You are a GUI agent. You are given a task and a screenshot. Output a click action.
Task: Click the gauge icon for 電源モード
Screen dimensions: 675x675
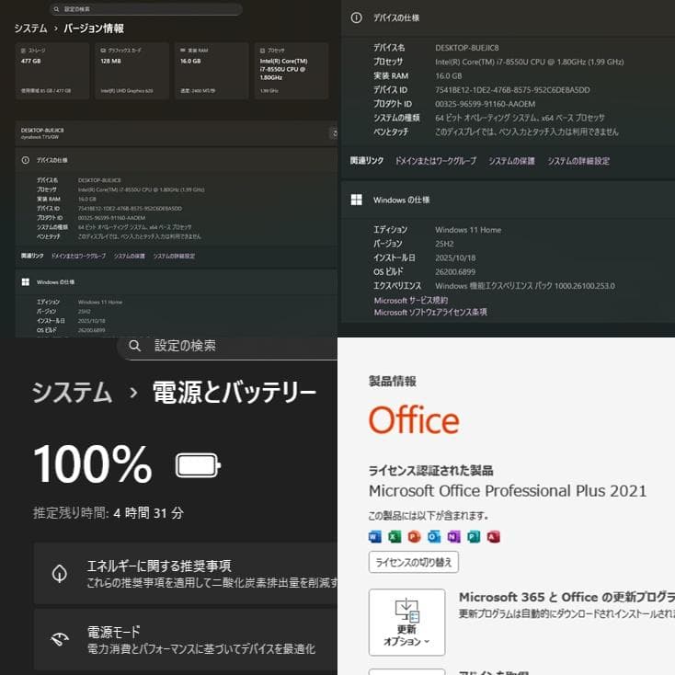tap(60, 639)
